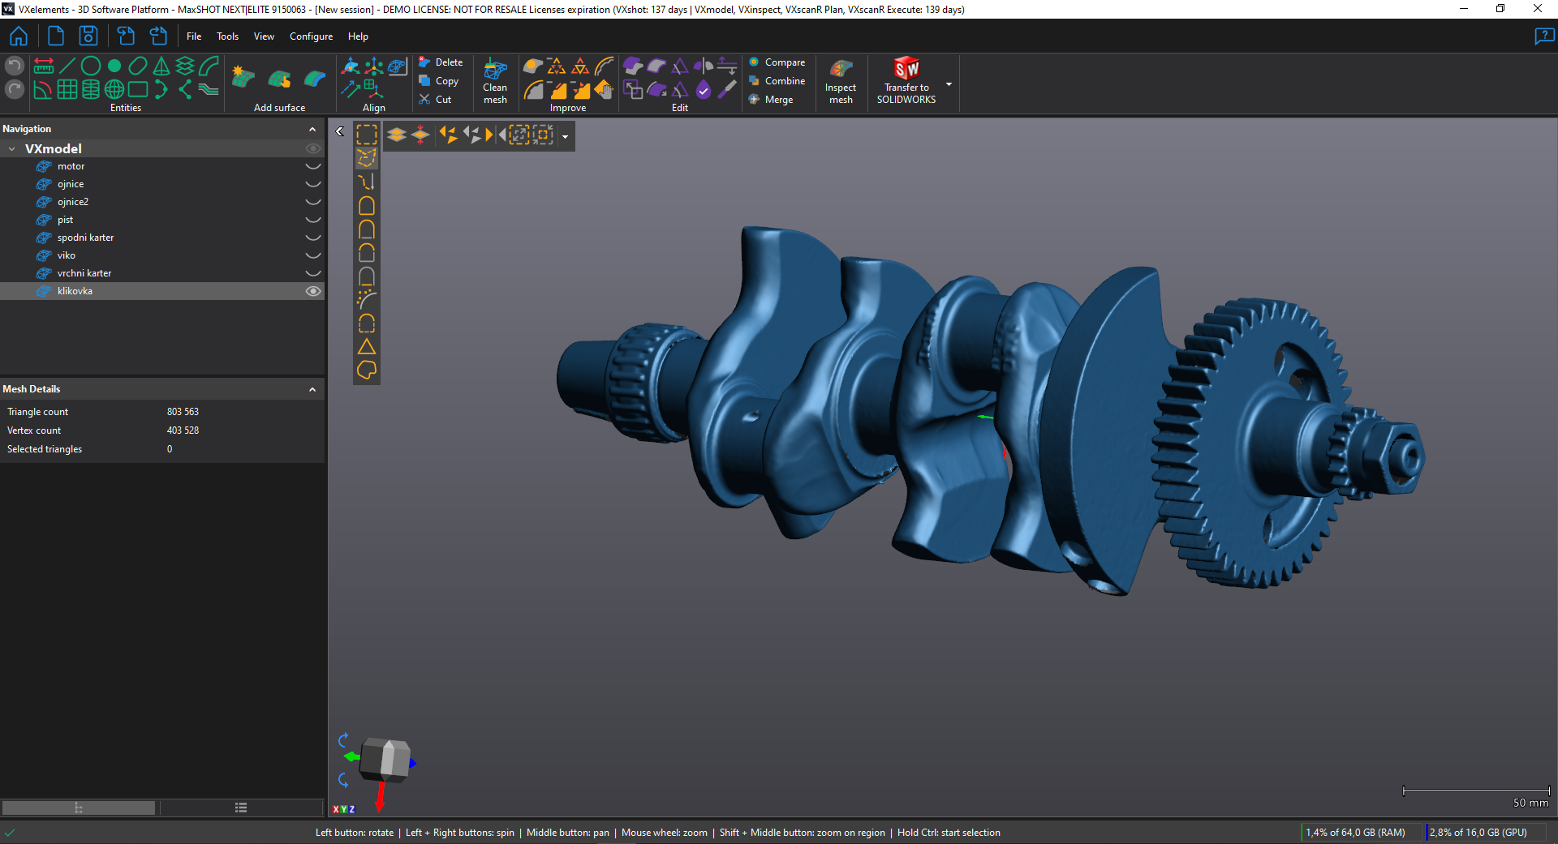Image resolution: width=1558 pixels, height=844 pixels.
Task: Select the vrchni karter tree item
Action: pyautogui.click(x=84, y=273)
